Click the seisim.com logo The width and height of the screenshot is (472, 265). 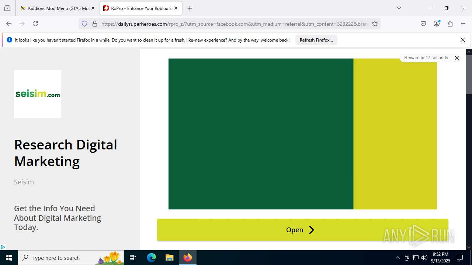(38, 94)
